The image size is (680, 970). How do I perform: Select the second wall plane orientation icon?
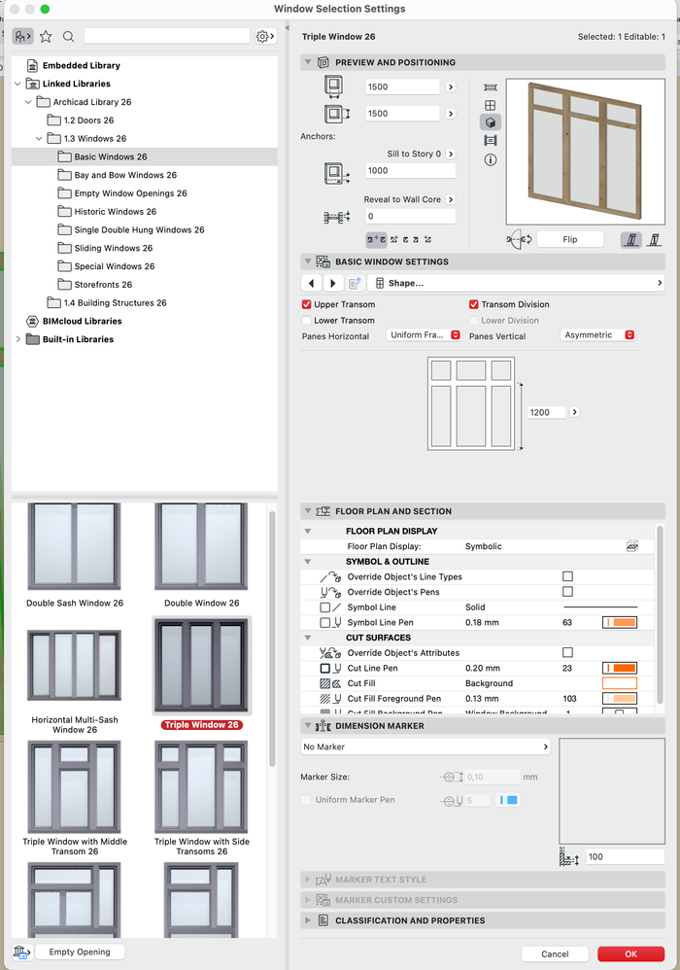[654, 239]
